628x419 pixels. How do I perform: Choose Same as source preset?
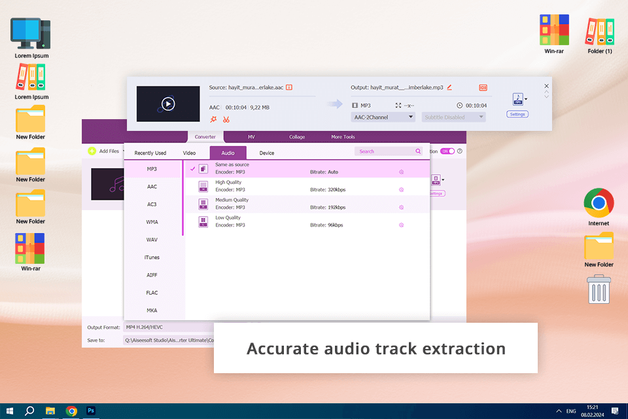tap(307, 168)
